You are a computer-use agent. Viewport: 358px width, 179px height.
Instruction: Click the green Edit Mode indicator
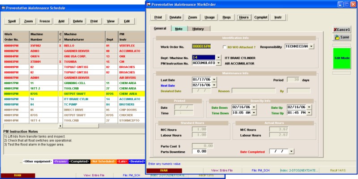(342, 58)
